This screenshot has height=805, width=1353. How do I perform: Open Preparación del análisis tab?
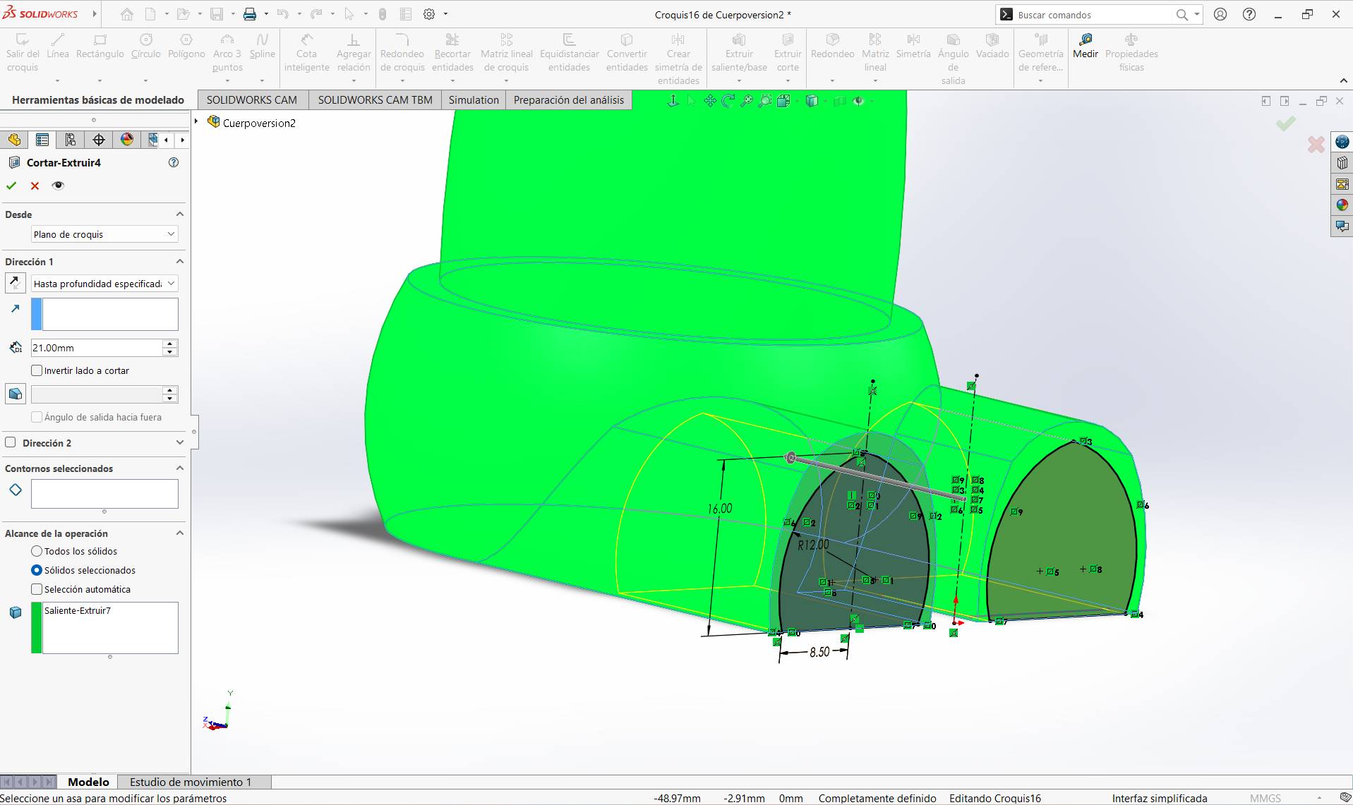point(569,100)
